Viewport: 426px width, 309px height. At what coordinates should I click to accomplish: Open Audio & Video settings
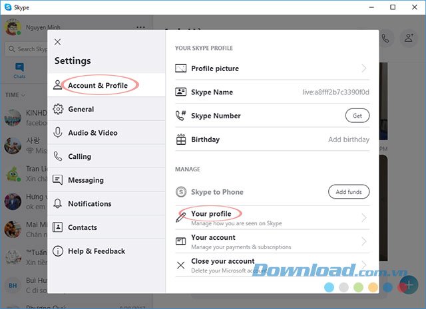[106, 133]
